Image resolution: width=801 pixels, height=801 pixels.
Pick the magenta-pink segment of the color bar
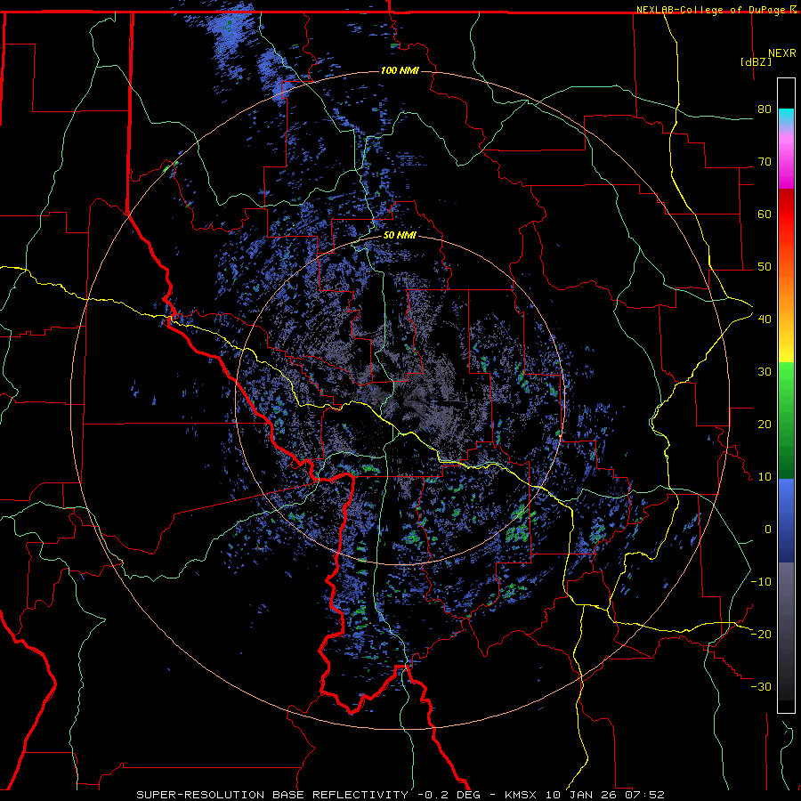[x=786, y=161]
